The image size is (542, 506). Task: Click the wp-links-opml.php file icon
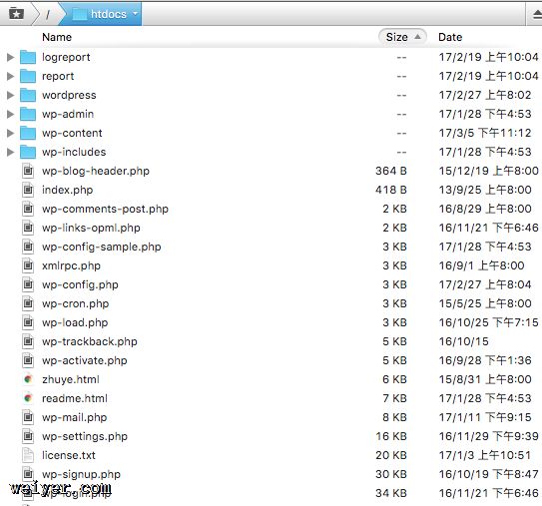(x=28, y=228)
